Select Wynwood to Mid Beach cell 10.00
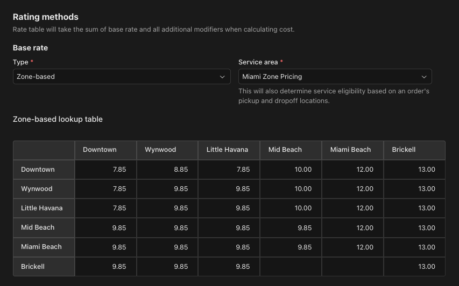The image size is (459, 286). [x=291, y=189]
